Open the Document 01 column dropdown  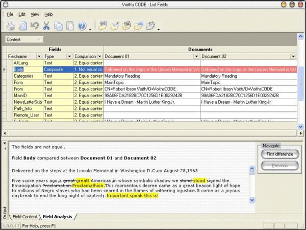(196, 57)
